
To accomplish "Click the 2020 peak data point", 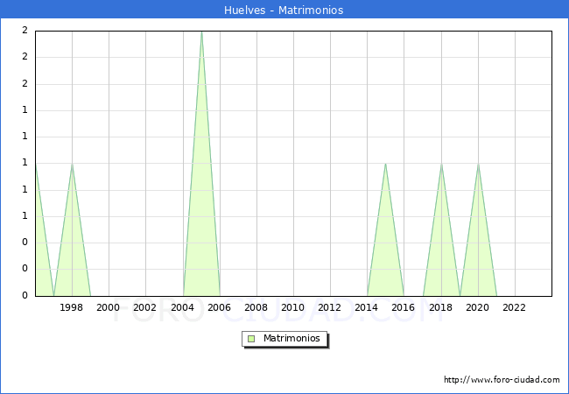I will point(478,164).
